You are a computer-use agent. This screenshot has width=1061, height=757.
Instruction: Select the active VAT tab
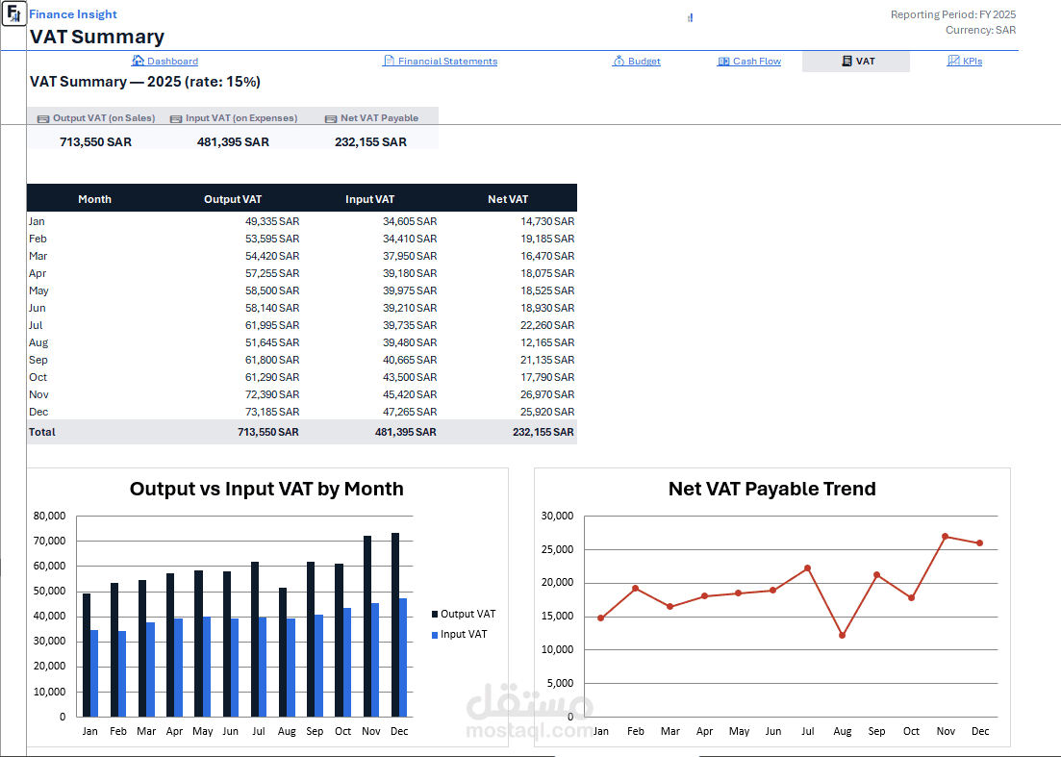click(856, 62)
